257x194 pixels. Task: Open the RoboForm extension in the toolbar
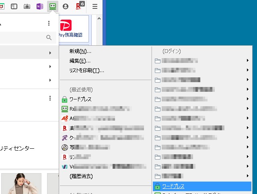[x=53, y=6]
